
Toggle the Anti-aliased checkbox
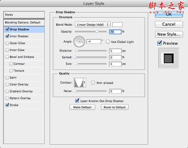pyautogui.click(x=93, y=83)
